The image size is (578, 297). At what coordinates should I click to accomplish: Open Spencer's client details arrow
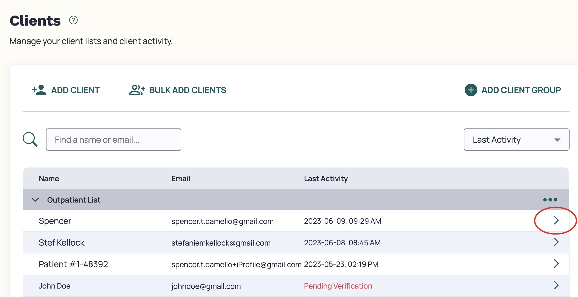[556, 221]
